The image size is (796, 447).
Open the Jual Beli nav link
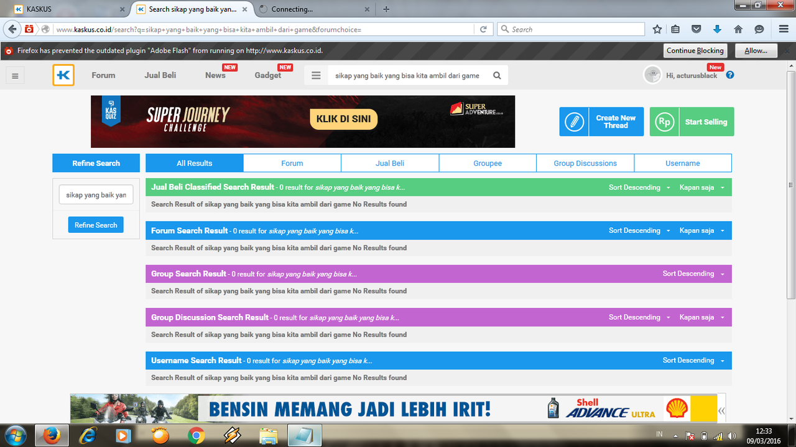pos(160,75)
